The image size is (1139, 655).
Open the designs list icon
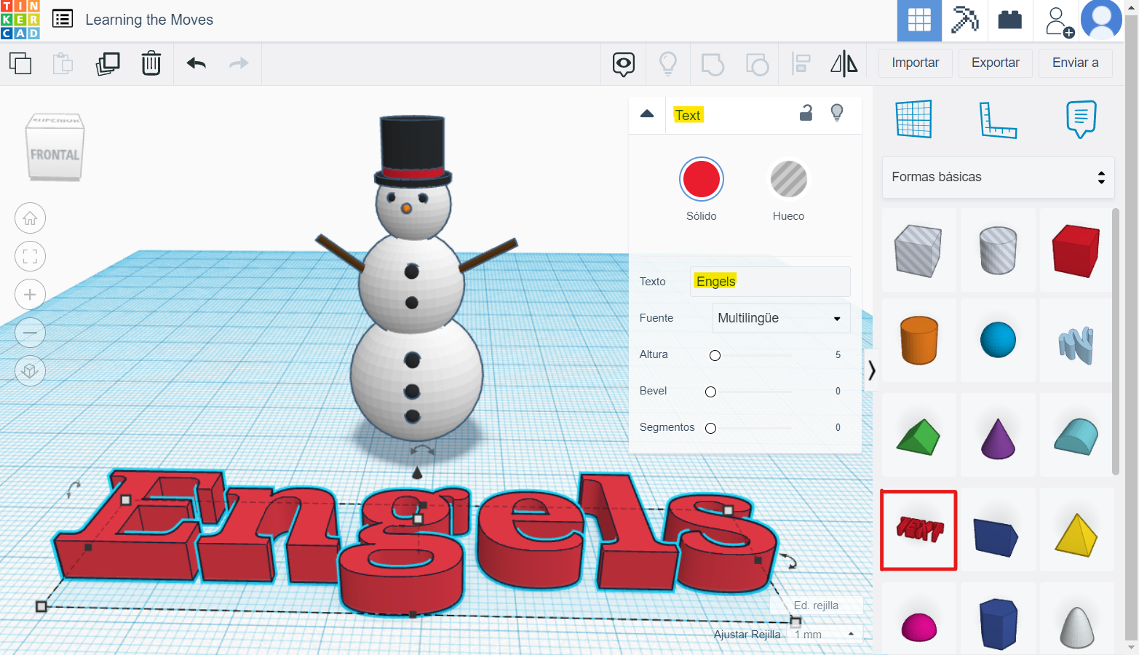coord(63,19)
